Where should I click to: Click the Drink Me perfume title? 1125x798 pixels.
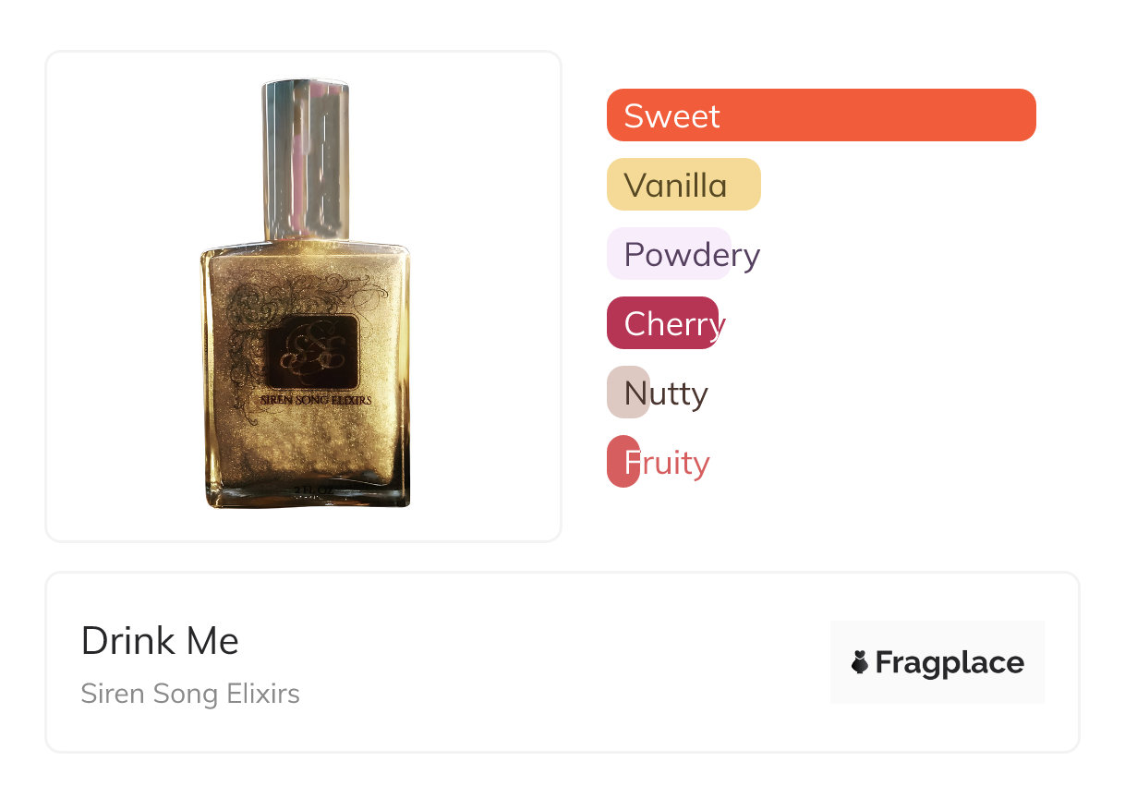(x=160, y=640)
